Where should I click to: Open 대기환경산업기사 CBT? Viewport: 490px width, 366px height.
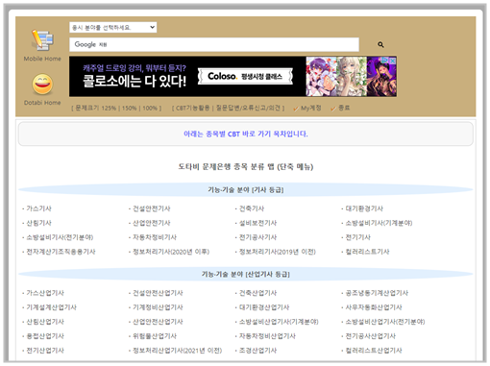264,307
